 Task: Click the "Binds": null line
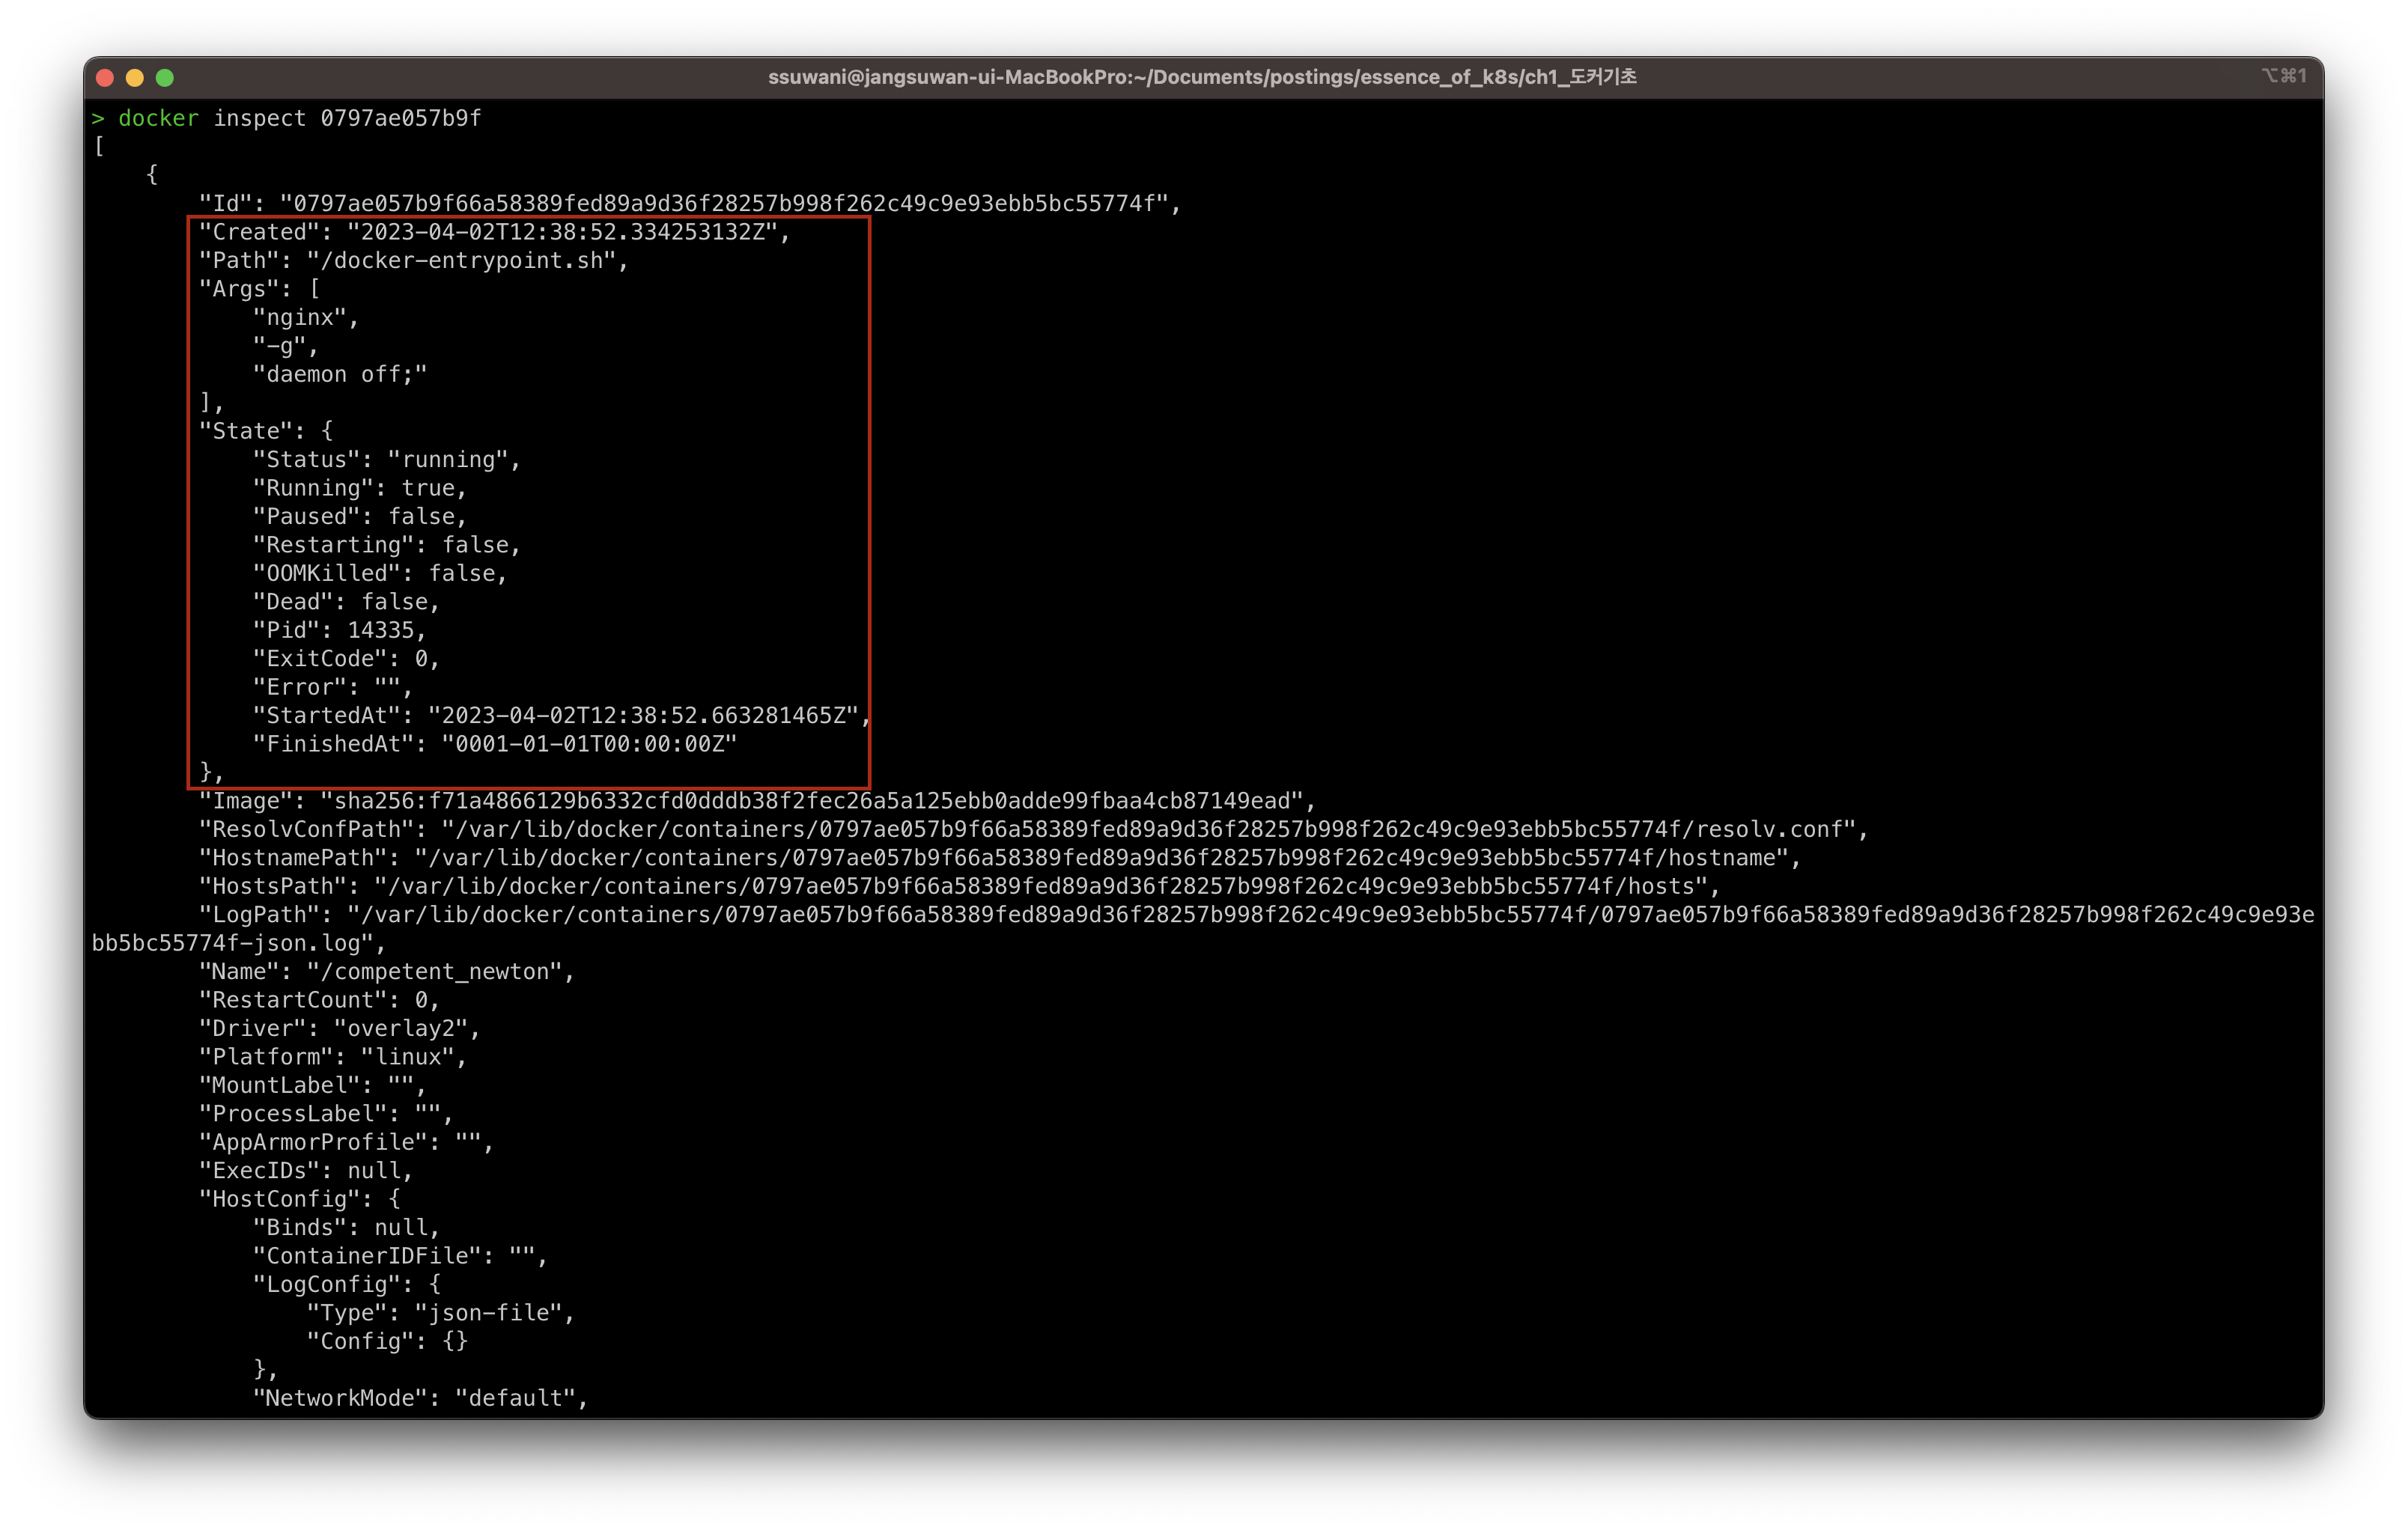pyautogui.click(x=346, y=1228)
